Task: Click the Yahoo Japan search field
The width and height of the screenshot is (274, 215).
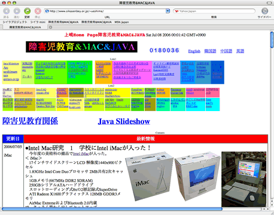Action: [214, 11]
